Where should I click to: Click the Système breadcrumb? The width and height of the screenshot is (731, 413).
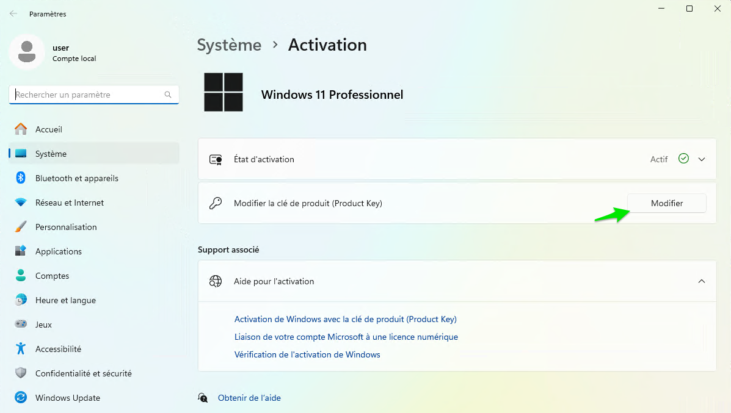pos(229,45)
